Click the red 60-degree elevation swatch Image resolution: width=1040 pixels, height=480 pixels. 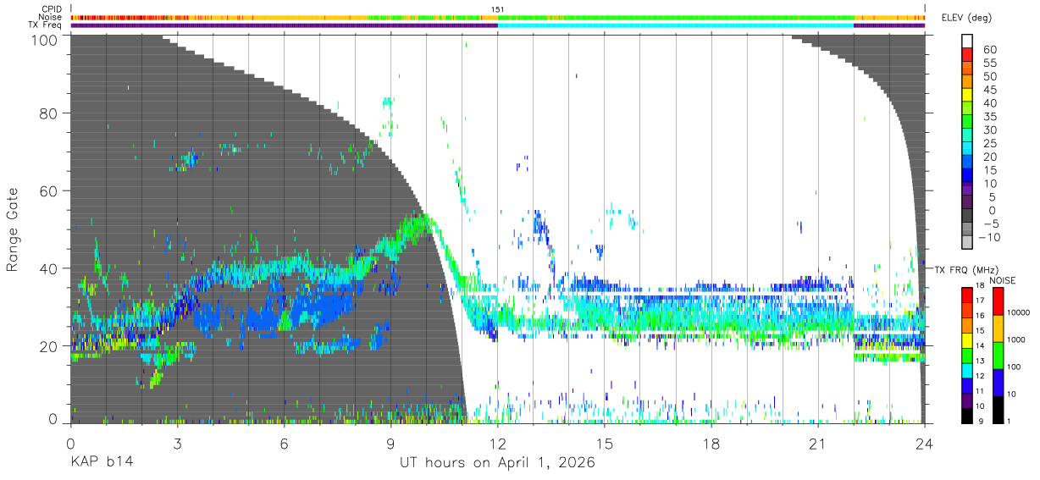(968, 54)
